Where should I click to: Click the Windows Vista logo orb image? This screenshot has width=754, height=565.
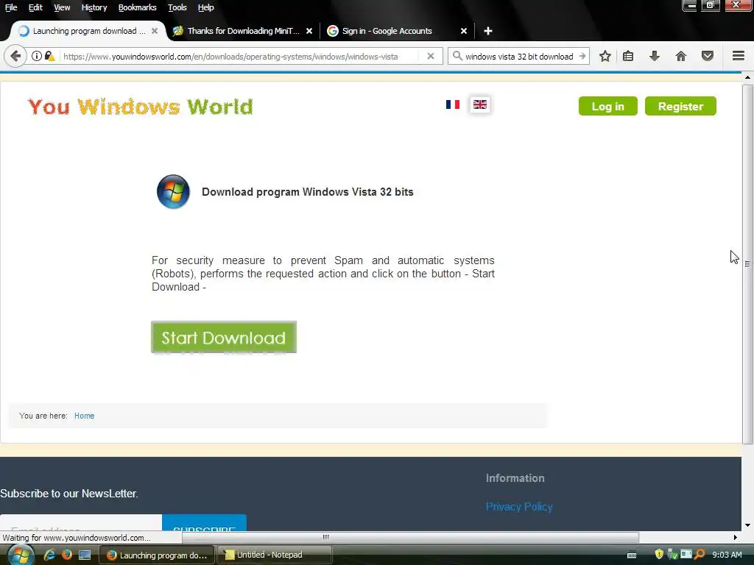(173, 192)
